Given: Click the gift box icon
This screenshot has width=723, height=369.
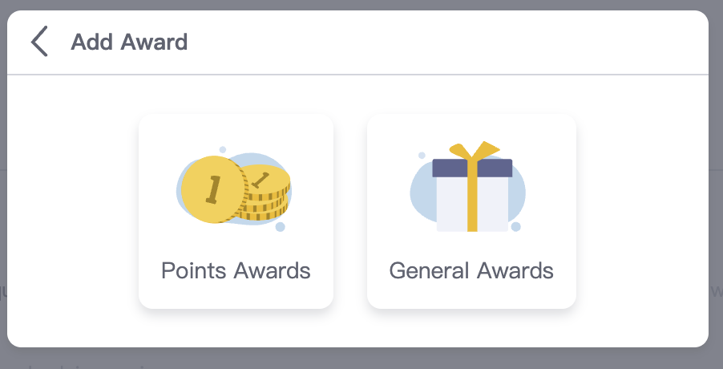Looking at the screenshot, I should pyautogui.click(x=472, y=189).
